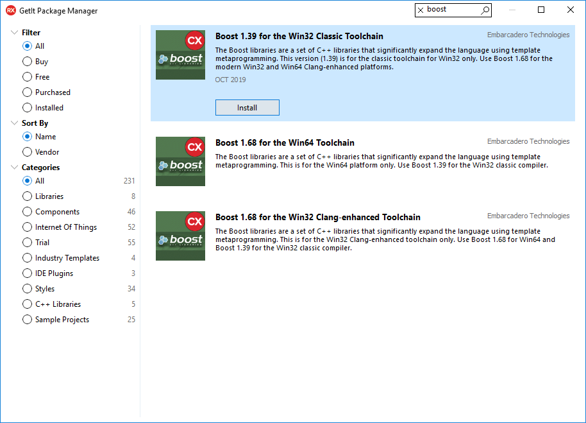Install Boost 1.39 for Win32 Classic
The width and height of the screenshot is (586, 423).
coord(247,108)
